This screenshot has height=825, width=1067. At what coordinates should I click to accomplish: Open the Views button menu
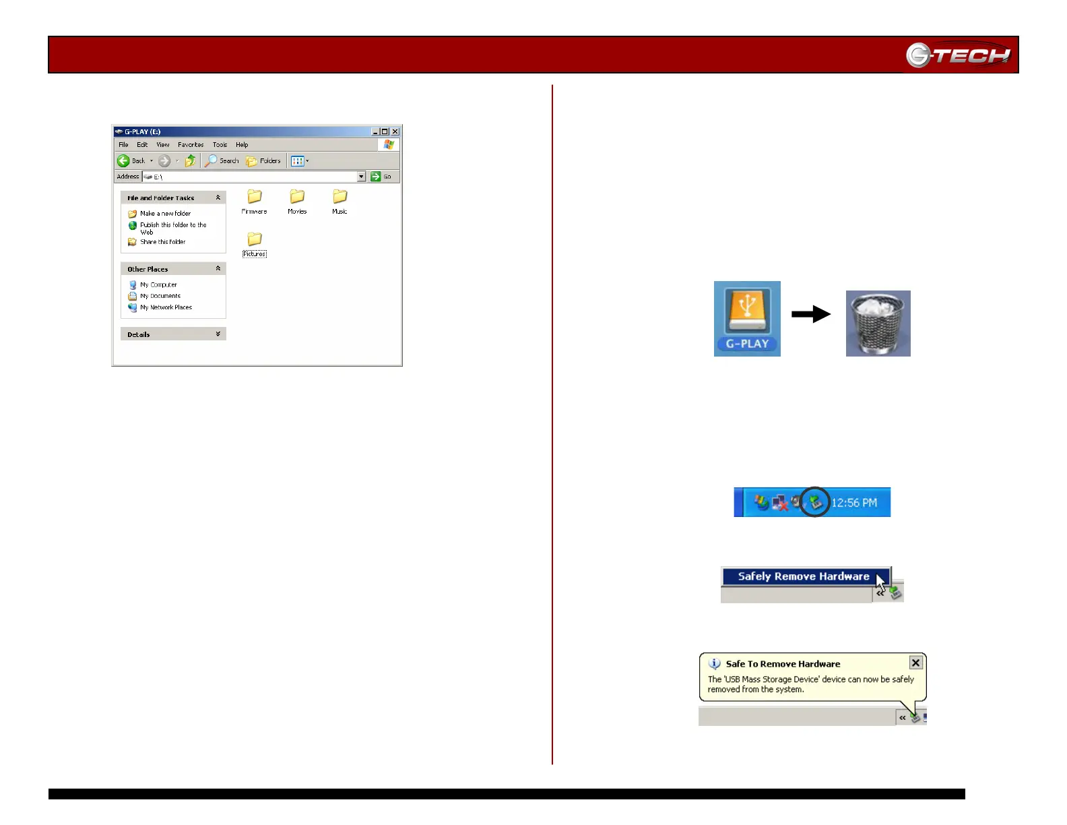coord(300,161)
